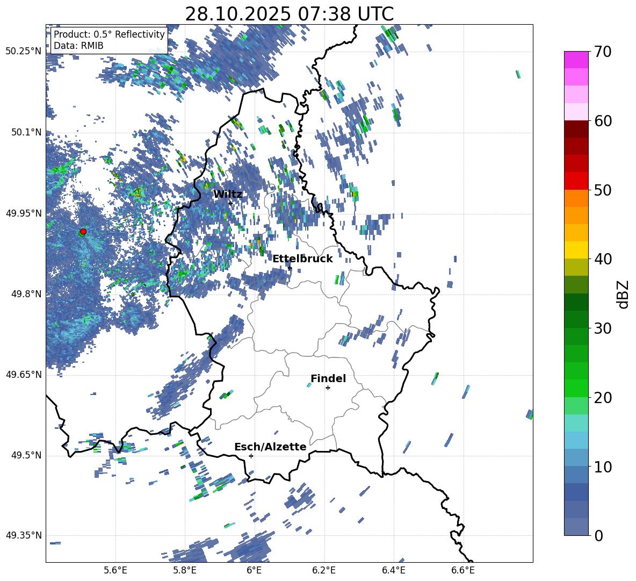Click the Wiltz city label
This screenshot has height=581, width=636.
[x=228, y=195]
